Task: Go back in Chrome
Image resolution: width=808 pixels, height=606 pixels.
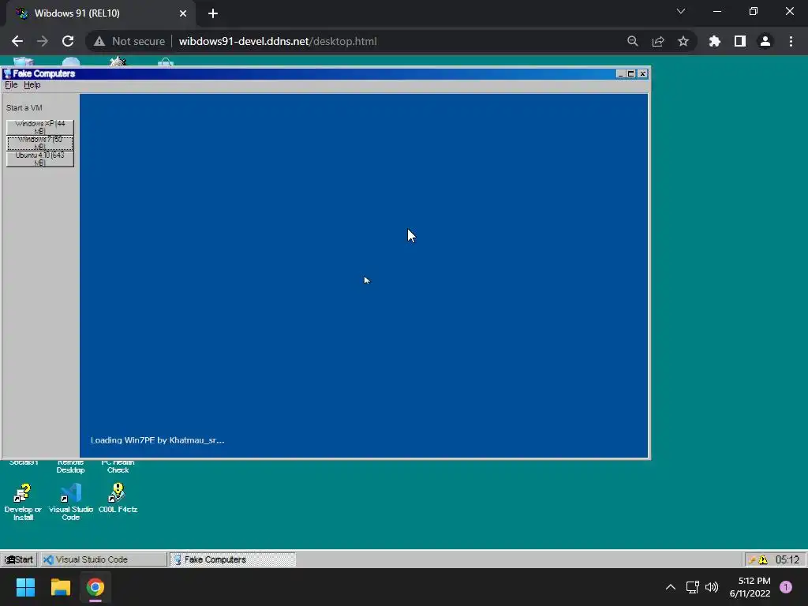Action: (x=17, y=41)
